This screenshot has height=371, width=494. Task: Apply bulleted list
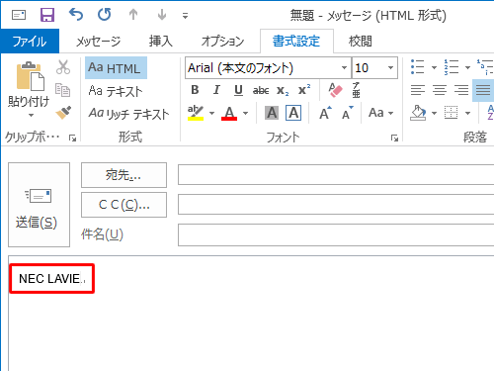click(418, 67)
